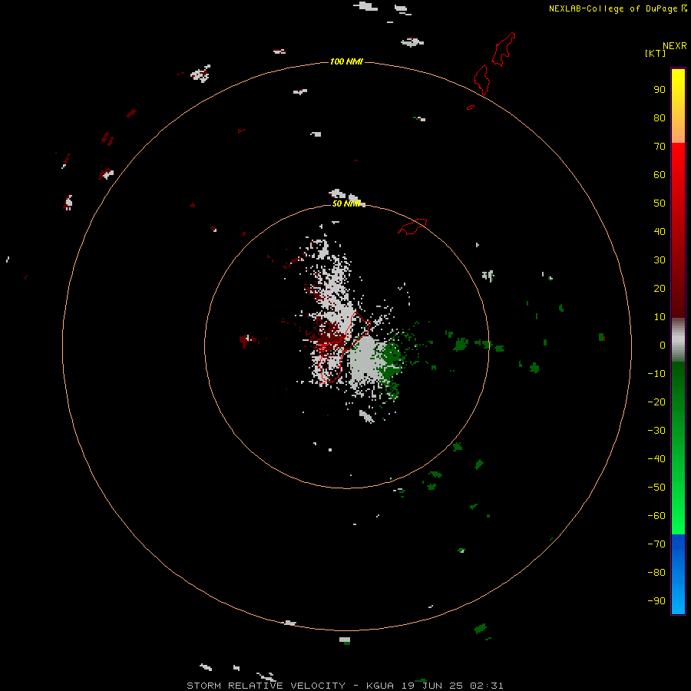Click the topmost red island outline near the credit text

click(504, 49)
